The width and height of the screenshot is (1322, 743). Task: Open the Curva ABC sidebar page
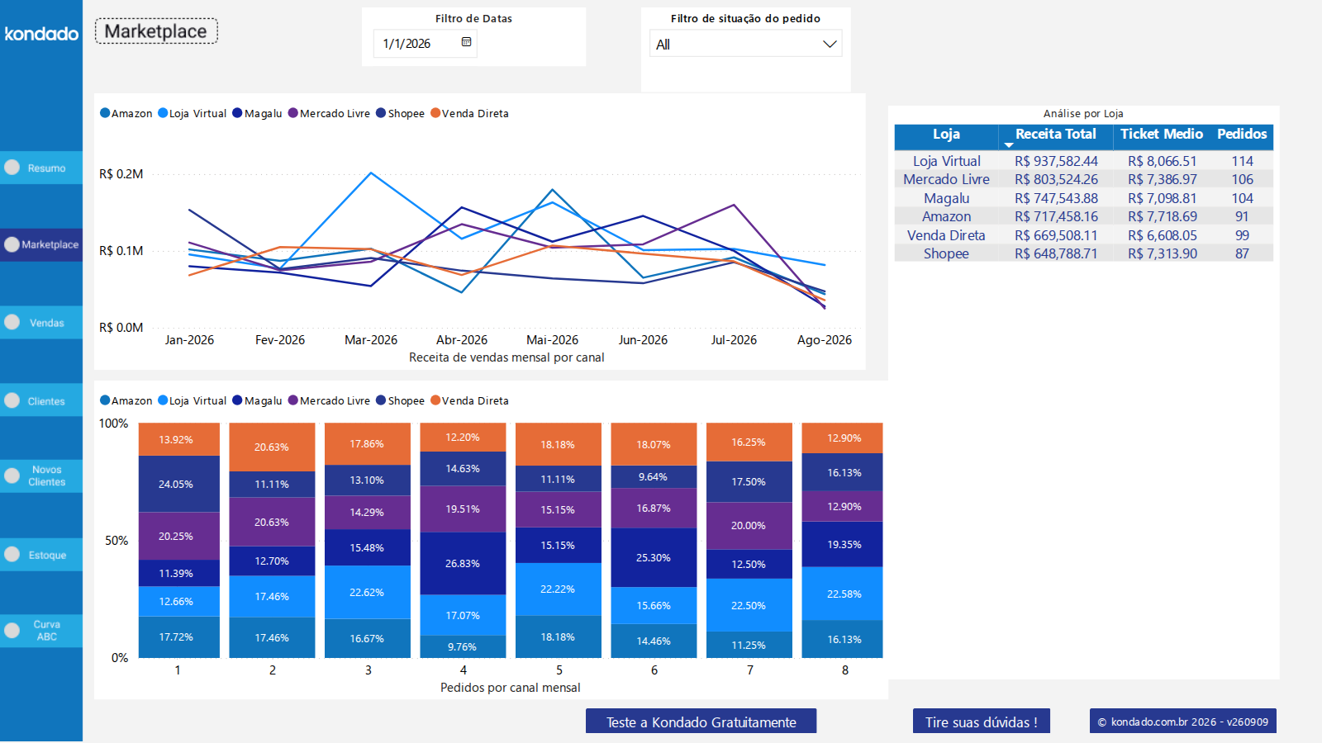click(41, 631)
